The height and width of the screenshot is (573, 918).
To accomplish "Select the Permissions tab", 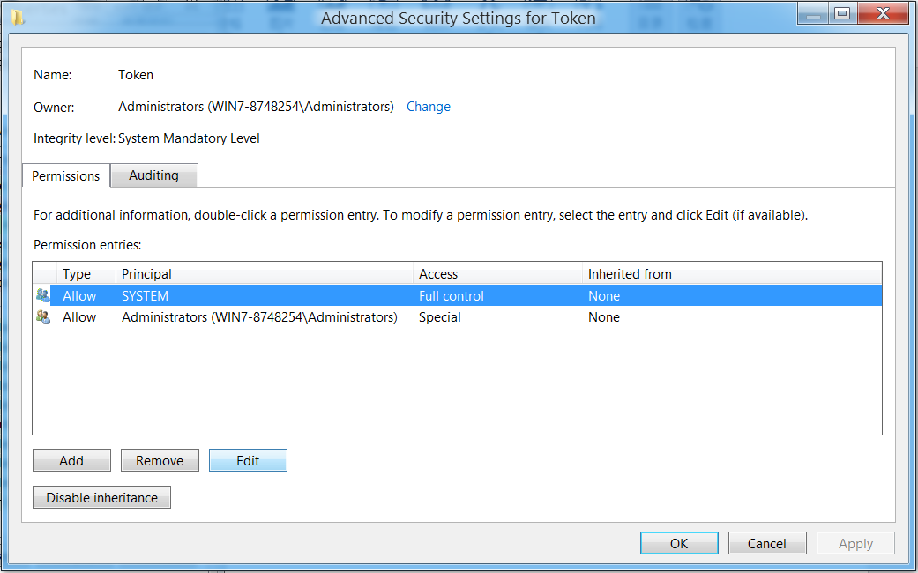I will pyautogui.click(x=65, y=175).
